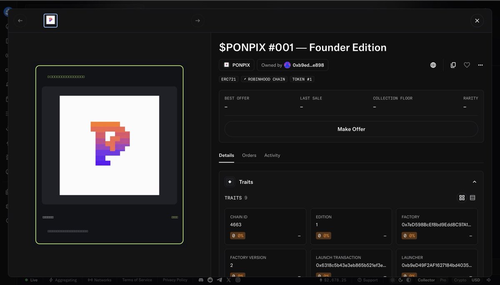Click the pixel P artwork image
Viewport: 500px width, 285px height.
tap(110, 145)
